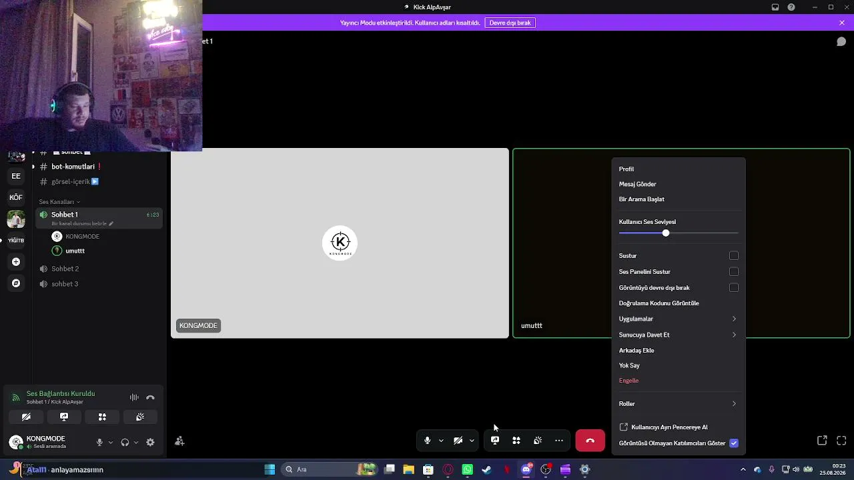Open the KÖF server

click(x=16, y=197)
